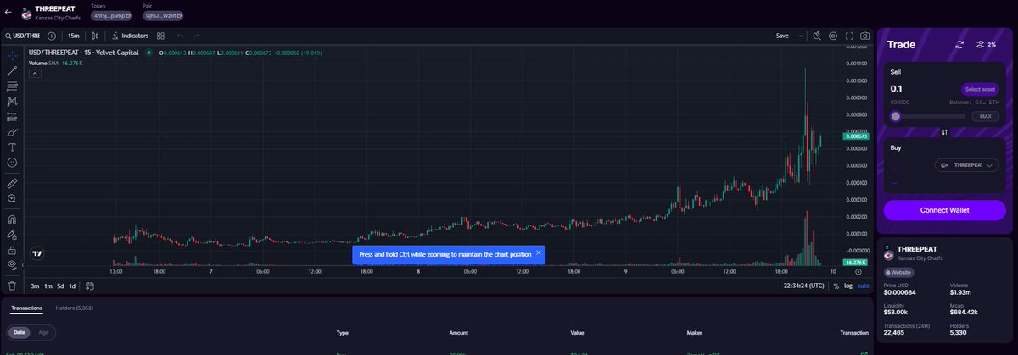Click Connect Wallet
The height and width of the screenshot is (355, 1018).
(944, 210)
